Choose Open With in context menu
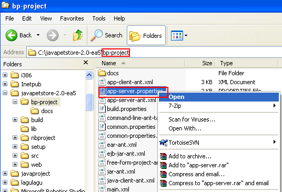 219,128
